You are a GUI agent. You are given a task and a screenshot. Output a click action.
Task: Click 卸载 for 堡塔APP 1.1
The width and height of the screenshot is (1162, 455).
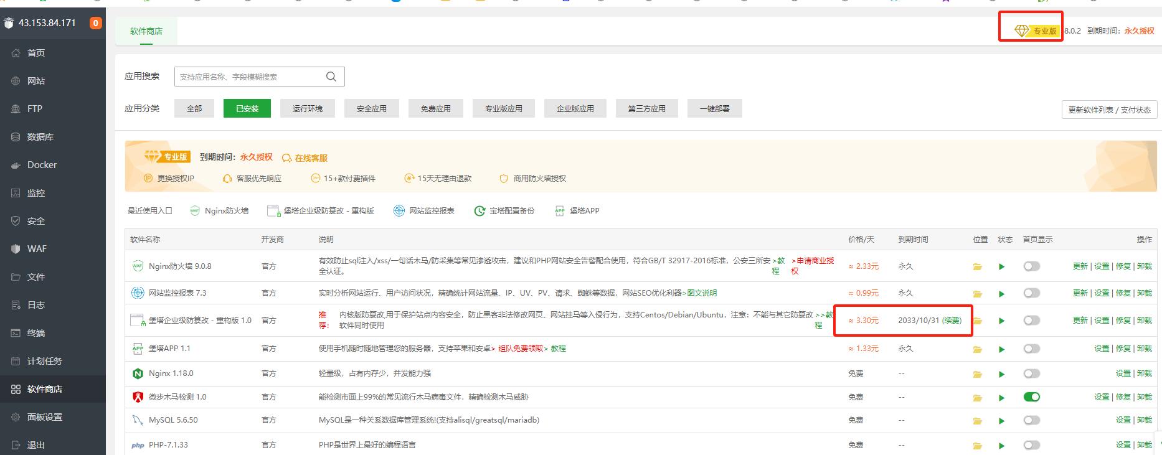tap(1145, 349)
